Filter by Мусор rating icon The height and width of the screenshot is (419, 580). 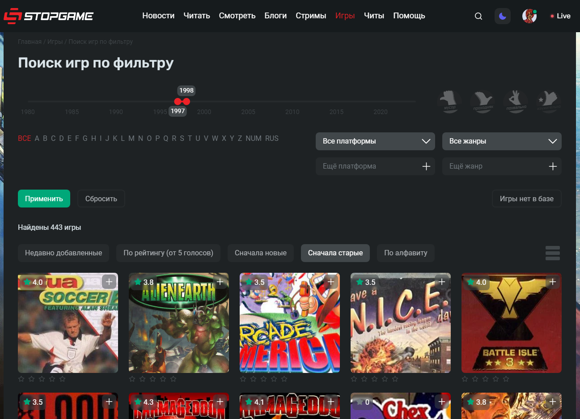[449, 102]
